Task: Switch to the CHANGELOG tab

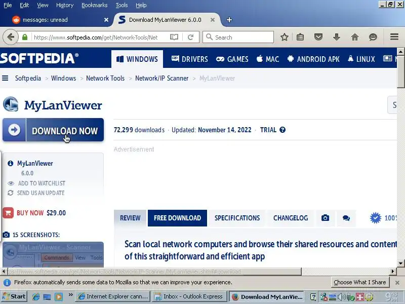Action: pyautogui.click(x=291, y=218)
